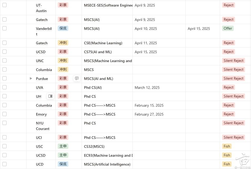Click the CS32(MSCS) program cell

click(x=94, y=146)
